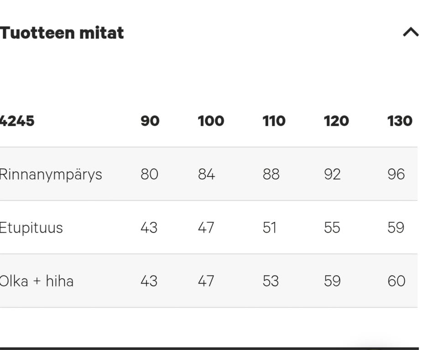Click Olka + hiha value 53
The width and height of the screenshot is (438, 350).
click(x=271, y=281)
